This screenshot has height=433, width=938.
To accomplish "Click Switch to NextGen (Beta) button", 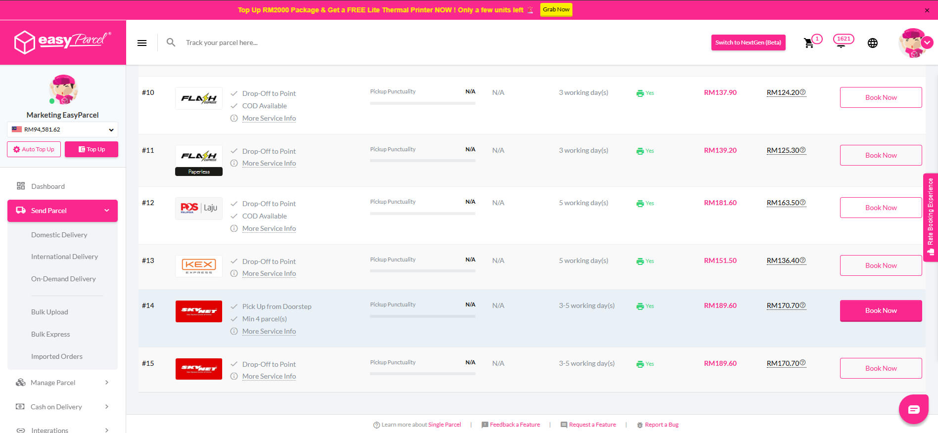I will [x=748, y=43].
